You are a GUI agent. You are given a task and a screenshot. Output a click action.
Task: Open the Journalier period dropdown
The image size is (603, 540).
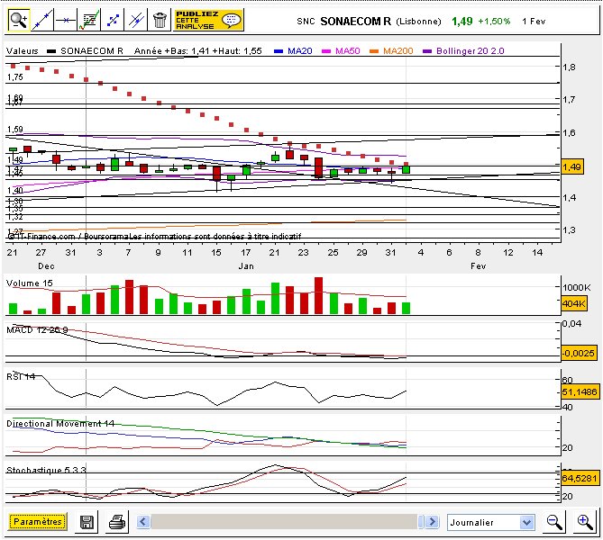[490, 522]
